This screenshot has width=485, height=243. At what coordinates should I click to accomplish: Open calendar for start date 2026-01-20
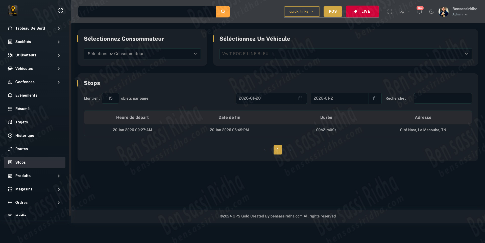coord(300,98)
